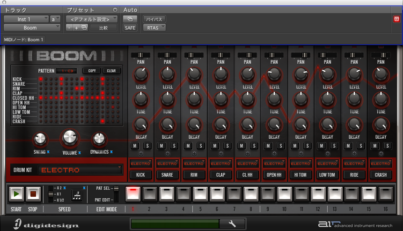Image resolution: width=403 pixels, height=231 pixels.
Task: Click the plus icon under CRASH channel
Action: pyautogui.click(x=381, y=154)
